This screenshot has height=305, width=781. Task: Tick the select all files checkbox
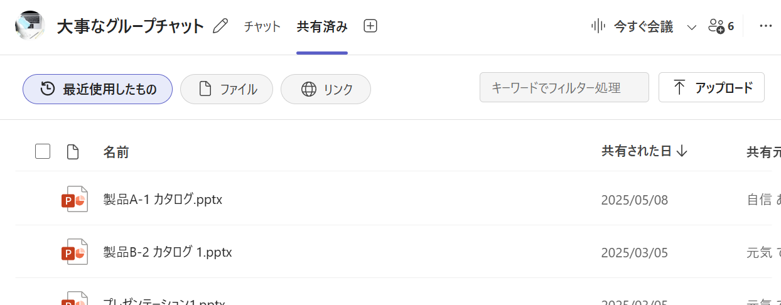point(43,151)
